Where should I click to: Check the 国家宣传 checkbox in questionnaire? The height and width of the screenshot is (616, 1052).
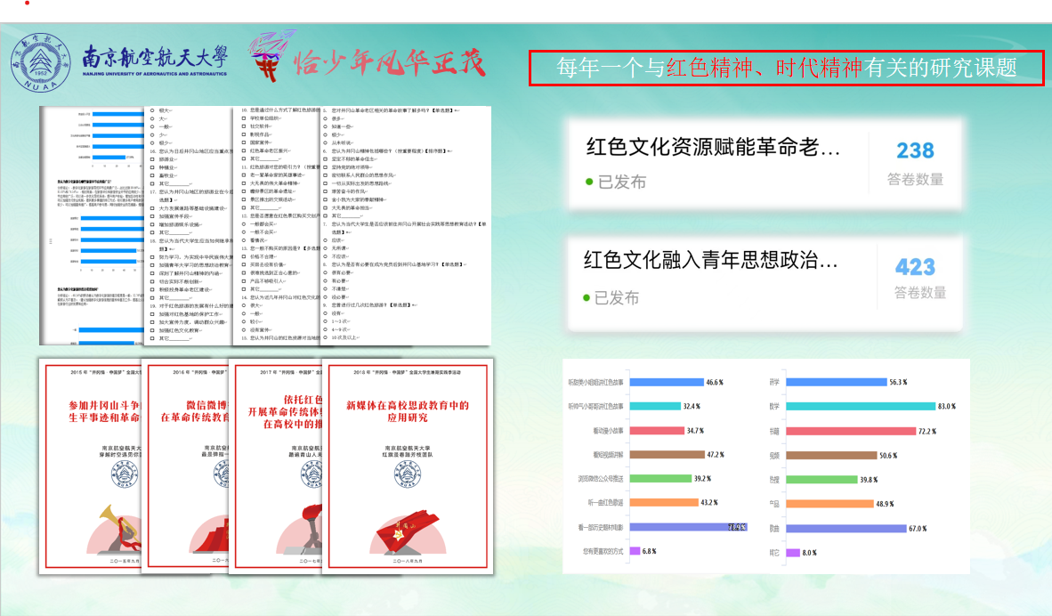point(244,142)
